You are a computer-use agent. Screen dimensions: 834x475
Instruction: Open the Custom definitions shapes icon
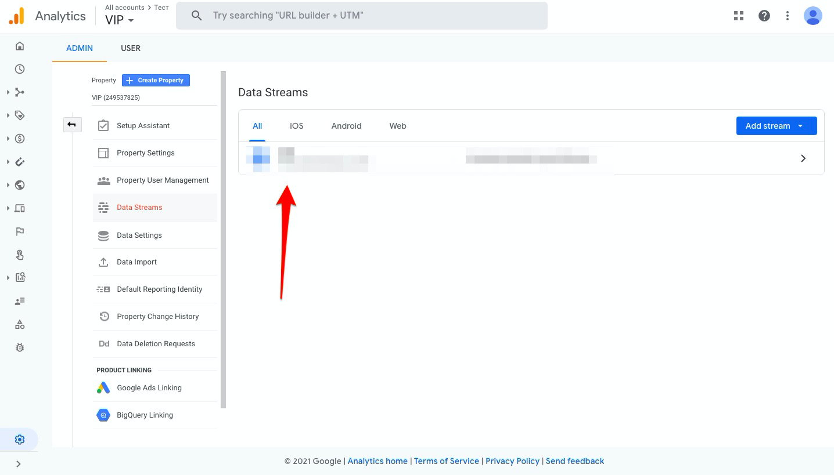(20, 324)
